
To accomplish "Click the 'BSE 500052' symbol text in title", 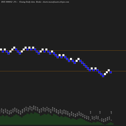I will [x=7, y=2].
